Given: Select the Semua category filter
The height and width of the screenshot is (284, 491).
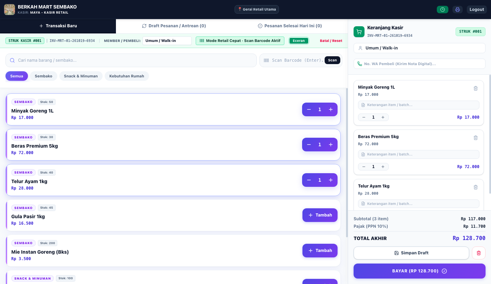Looking at the screenshot, I should 17,76.
